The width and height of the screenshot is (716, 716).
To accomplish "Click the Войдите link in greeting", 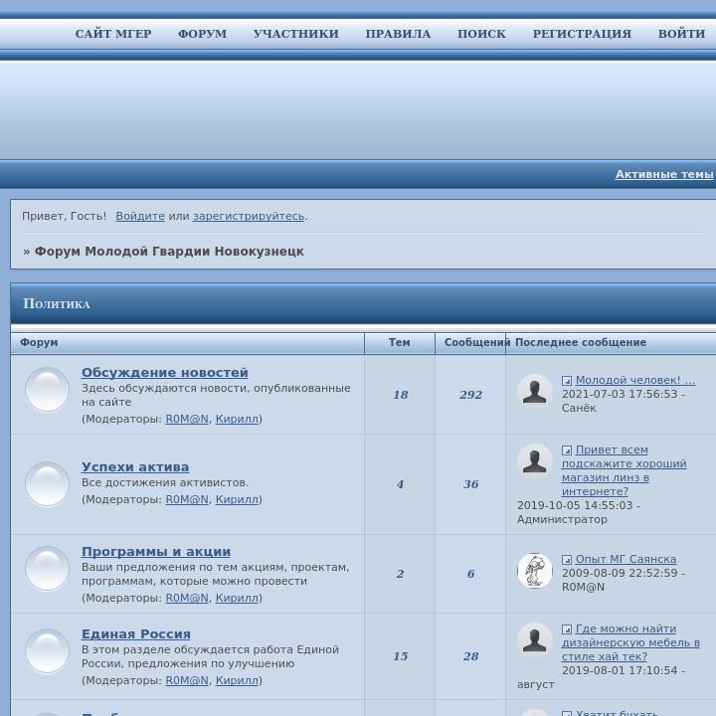I will 140,216.
